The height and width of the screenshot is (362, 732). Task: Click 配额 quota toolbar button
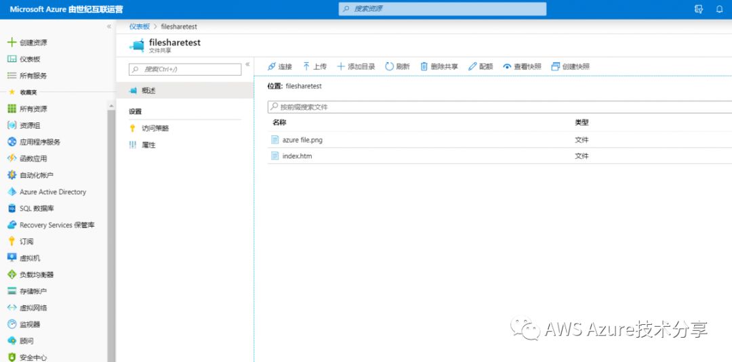tap(481, 66)
